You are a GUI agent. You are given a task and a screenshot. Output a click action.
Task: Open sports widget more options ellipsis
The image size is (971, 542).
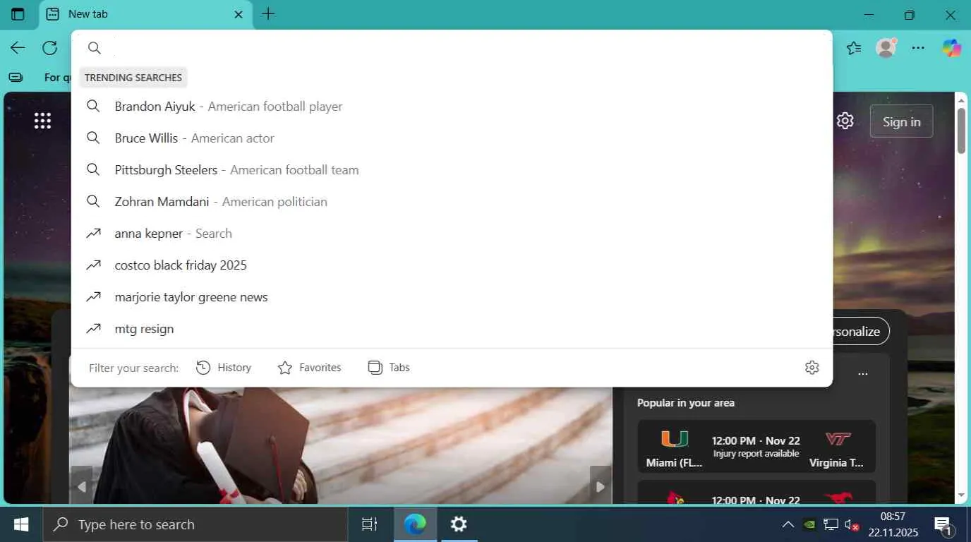[862, 373]
